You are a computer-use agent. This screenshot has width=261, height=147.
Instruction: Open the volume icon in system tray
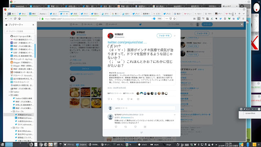[x=212, y=145]
